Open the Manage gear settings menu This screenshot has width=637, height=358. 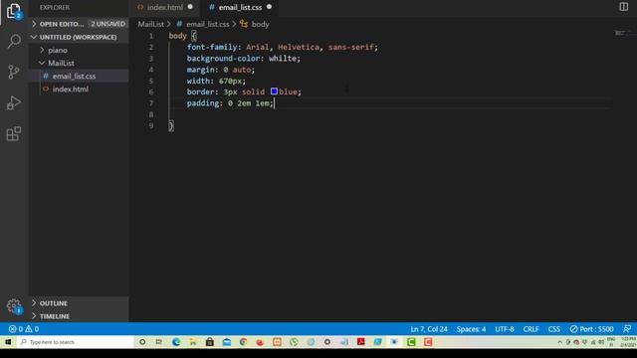coord(14,306)
